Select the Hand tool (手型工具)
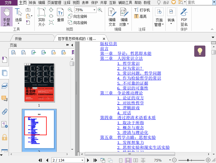 tap(6, 17)
